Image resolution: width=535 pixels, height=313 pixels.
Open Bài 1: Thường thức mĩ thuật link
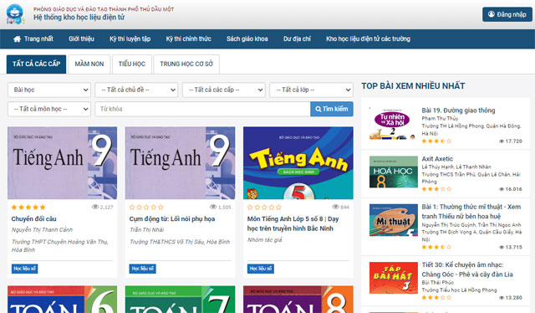471,212
